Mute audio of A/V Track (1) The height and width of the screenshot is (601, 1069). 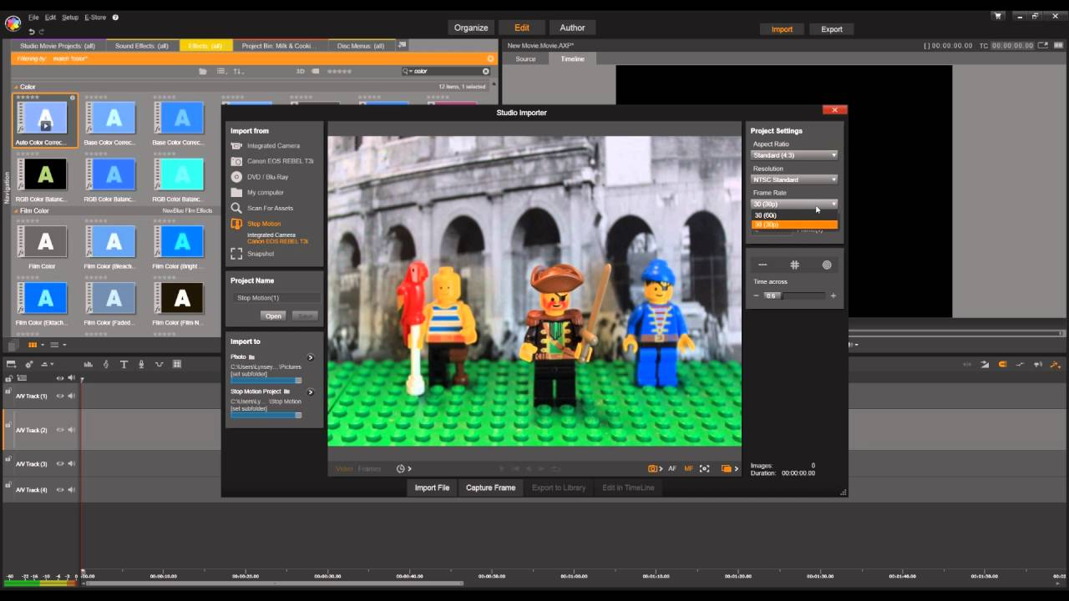tap(71, 396)
